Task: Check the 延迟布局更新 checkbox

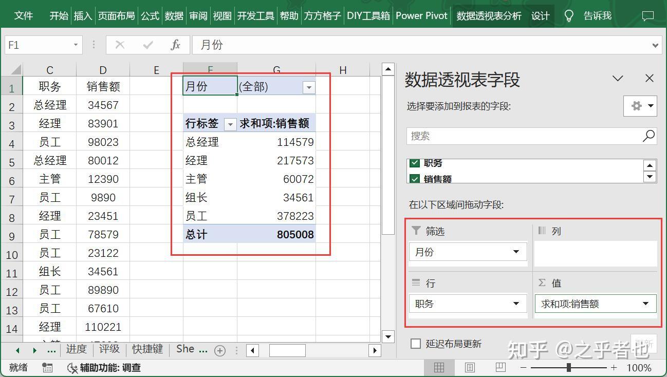Action: (x=416, y=344)
